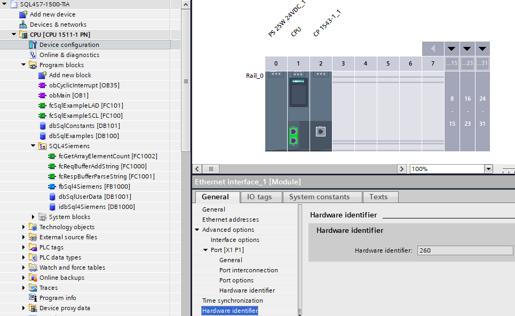515x316 pixels.
Task: Expand rack slots 8-15 arrow
Action: (x=451, y=49)
